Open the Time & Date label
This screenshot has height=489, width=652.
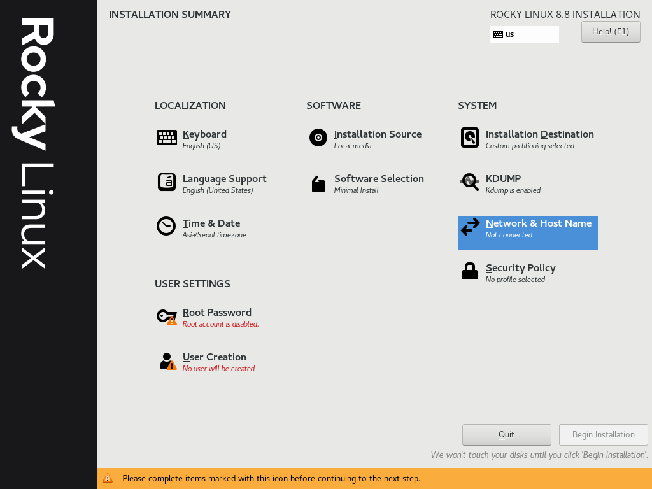click(x=211, y=223)
